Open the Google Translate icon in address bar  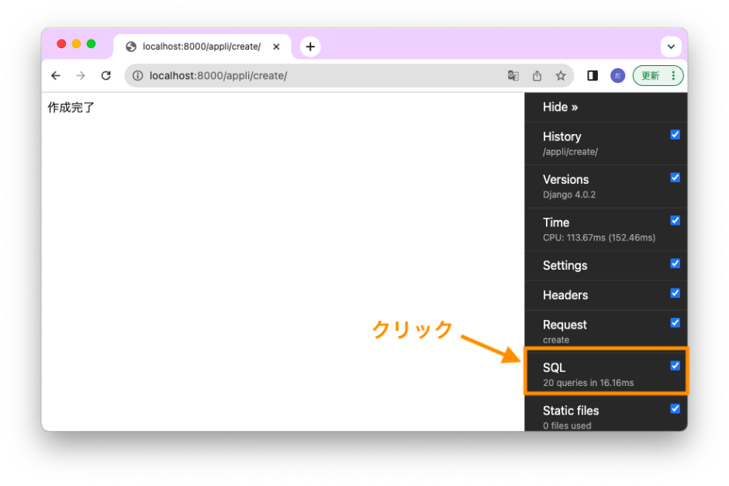point(513,75)
